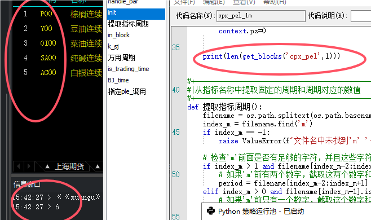Image resolution: width=371 pixels, height=220 pixels.
Task: Click the 15:42:27 > 6 log line
Action: tap(36, 207)
